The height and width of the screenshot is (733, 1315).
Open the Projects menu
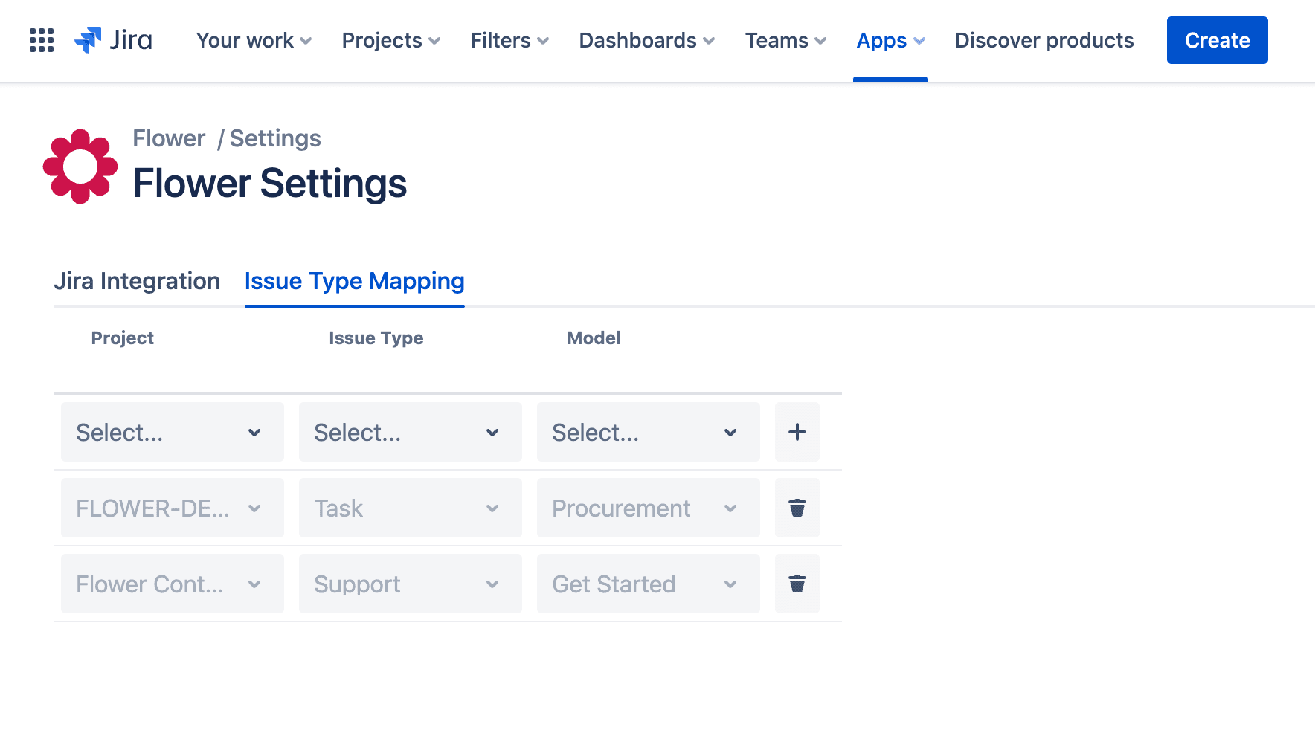390,40
